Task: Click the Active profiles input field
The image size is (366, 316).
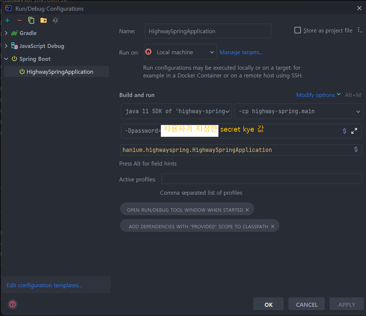Action: [x=262, y=178]
